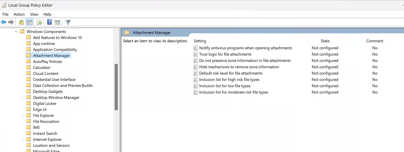404x152 pixels.
Task: Select File Revocation in the tree
Action: (46, 122)
